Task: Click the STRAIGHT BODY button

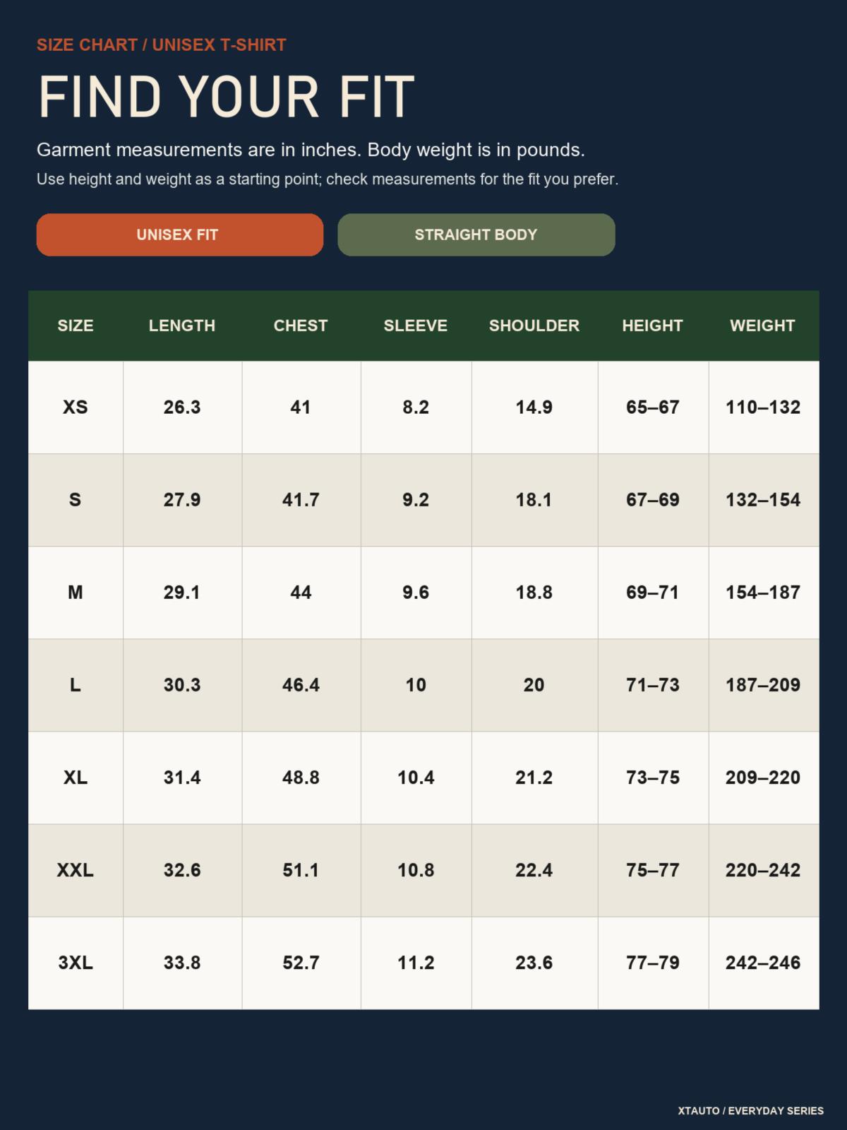Action: [476, 234]
